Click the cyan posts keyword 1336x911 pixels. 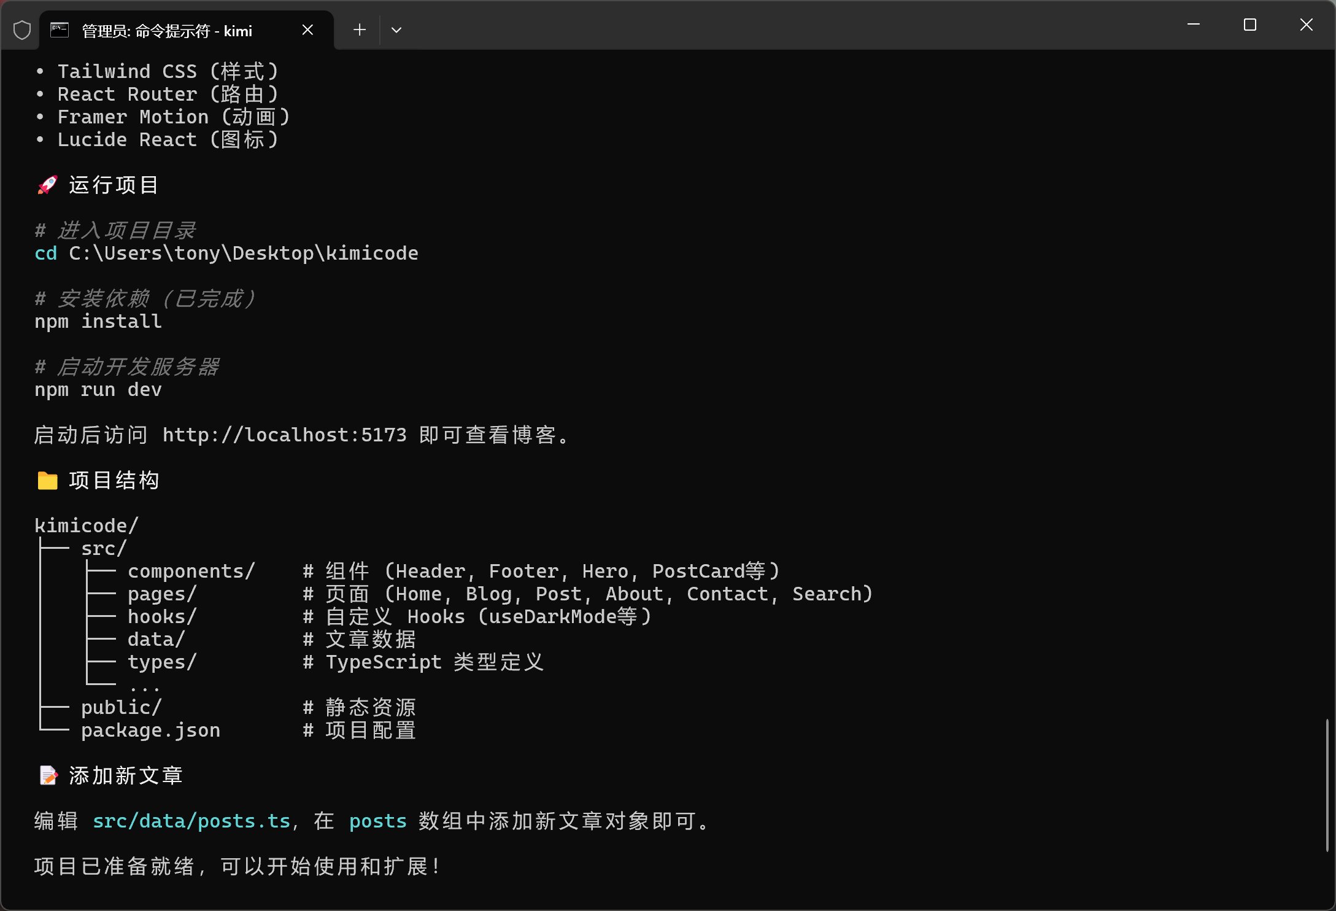pyautogui.click(x=377, y=821)
